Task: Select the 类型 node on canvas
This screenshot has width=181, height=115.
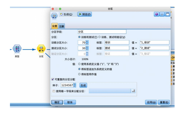Action: click(17, 49)
